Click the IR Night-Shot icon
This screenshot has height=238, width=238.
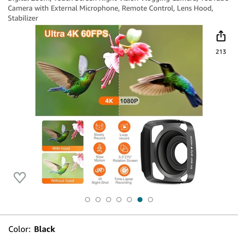coord(99,170)
